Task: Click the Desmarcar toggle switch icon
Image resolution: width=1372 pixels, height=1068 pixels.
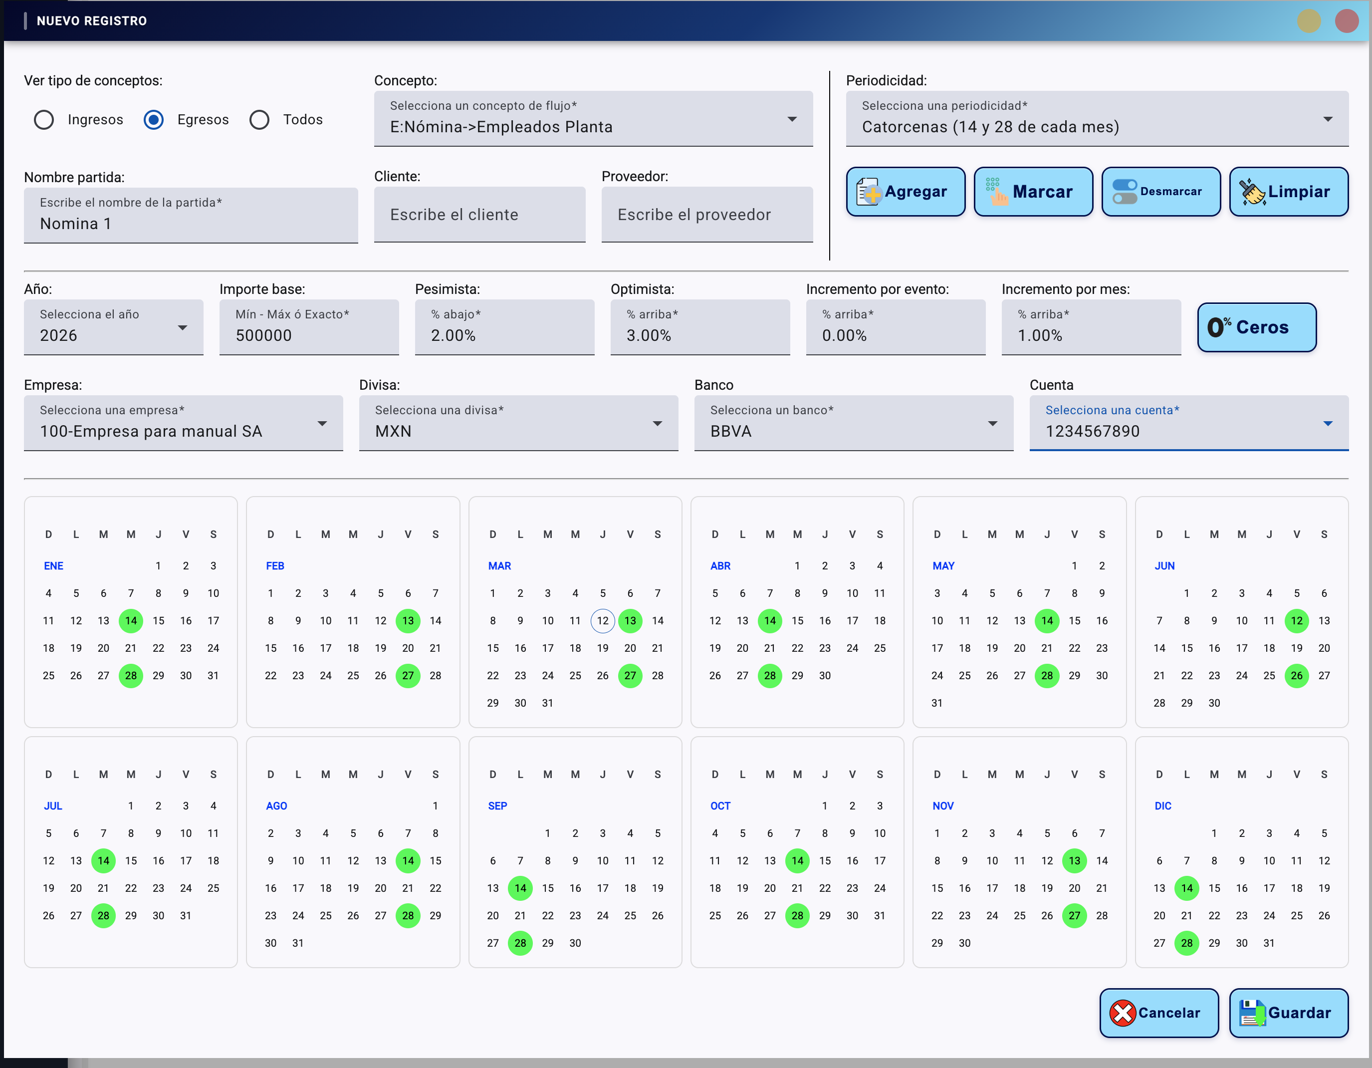Action: coord(1124,192)
